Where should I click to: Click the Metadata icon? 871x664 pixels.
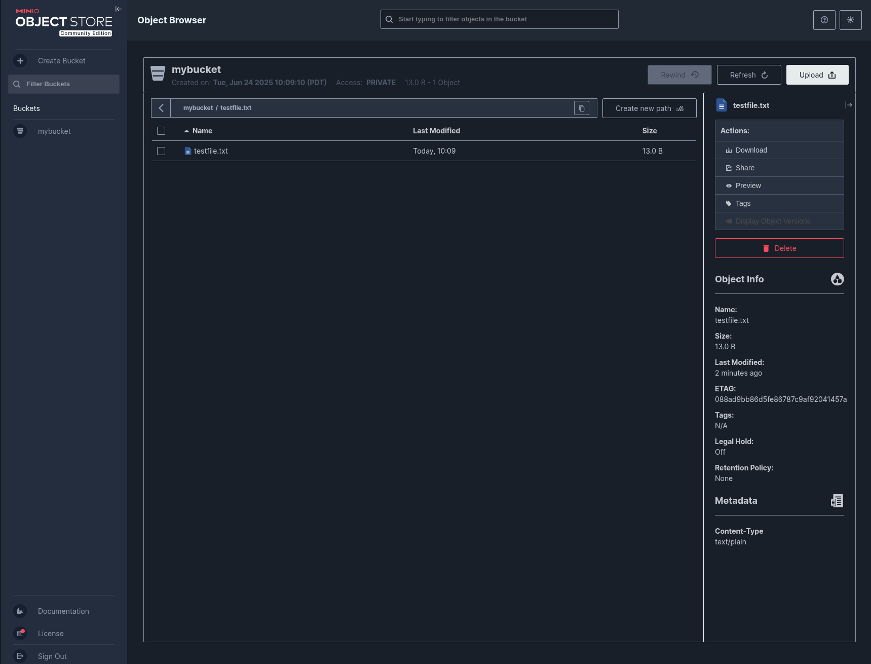click(x=837, y=501)
